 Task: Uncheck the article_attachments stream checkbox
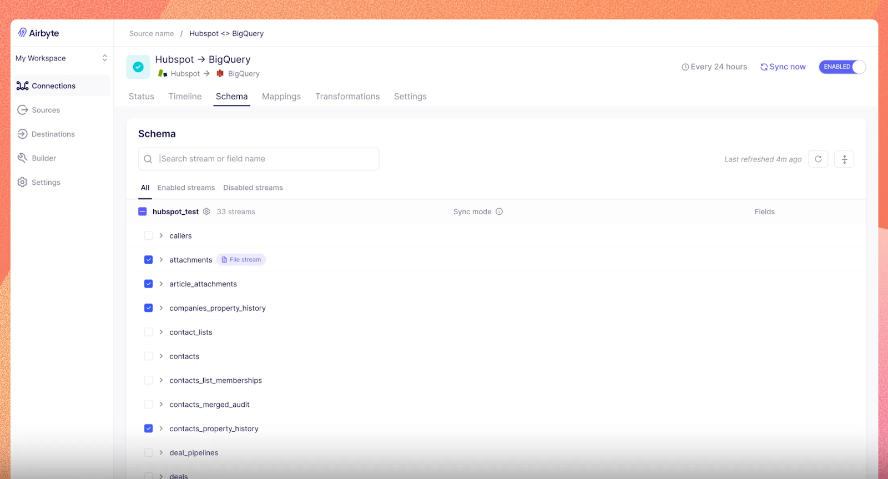(148, 284)
